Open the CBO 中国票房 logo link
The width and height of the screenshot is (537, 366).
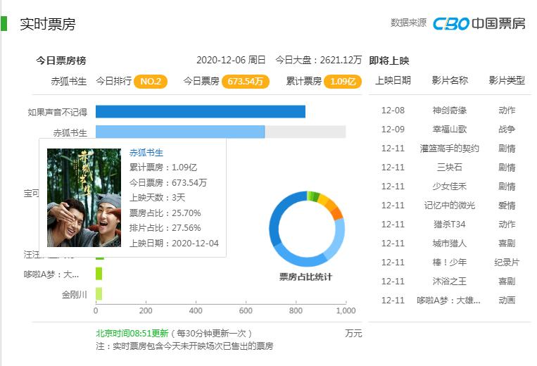pyautogui.click(x=479, y=23)
